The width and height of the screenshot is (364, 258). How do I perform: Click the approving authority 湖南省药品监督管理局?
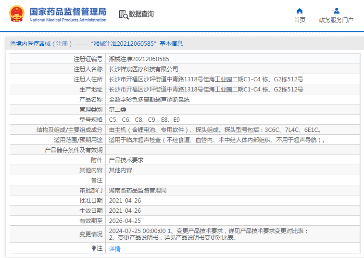pyautogui.click(x=138, y=190)
